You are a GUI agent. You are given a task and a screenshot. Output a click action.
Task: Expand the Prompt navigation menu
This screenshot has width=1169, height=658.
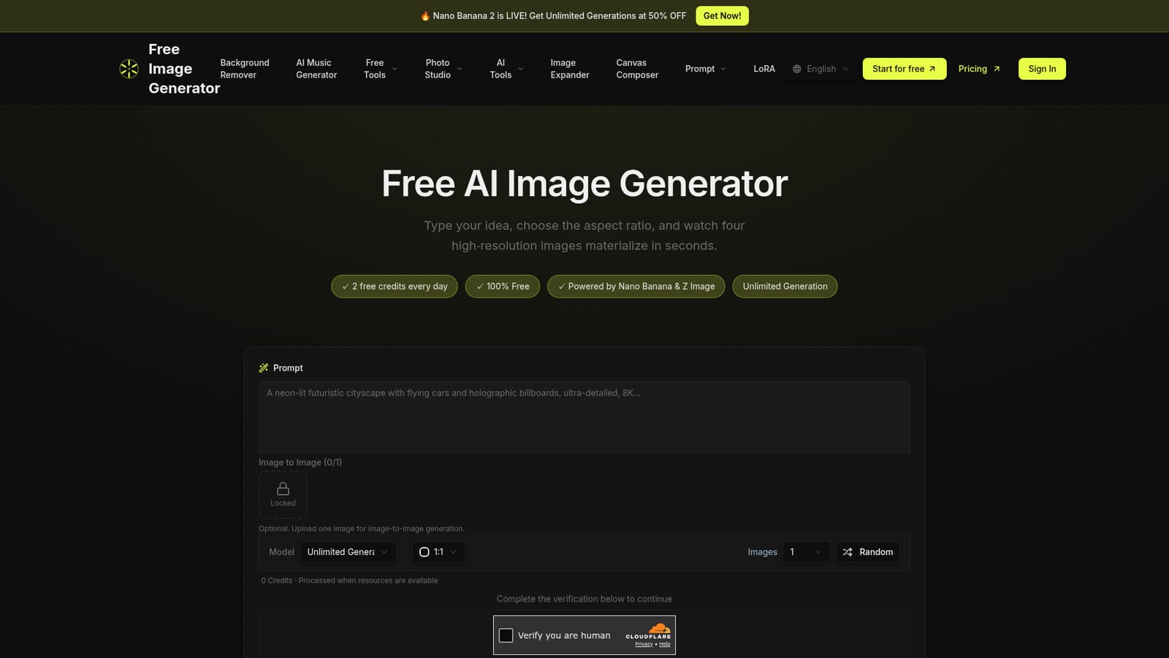(706, 69)
